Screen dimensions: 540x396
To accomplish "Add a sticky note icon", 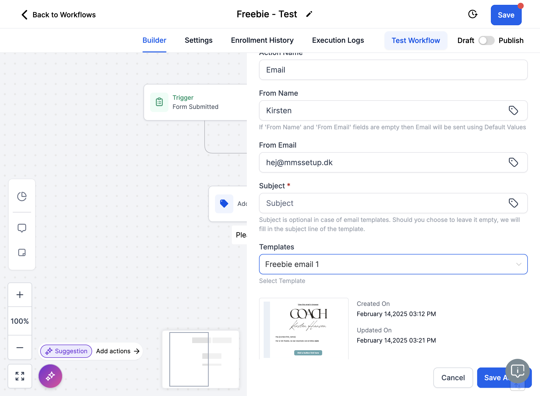I will (22, 252).
